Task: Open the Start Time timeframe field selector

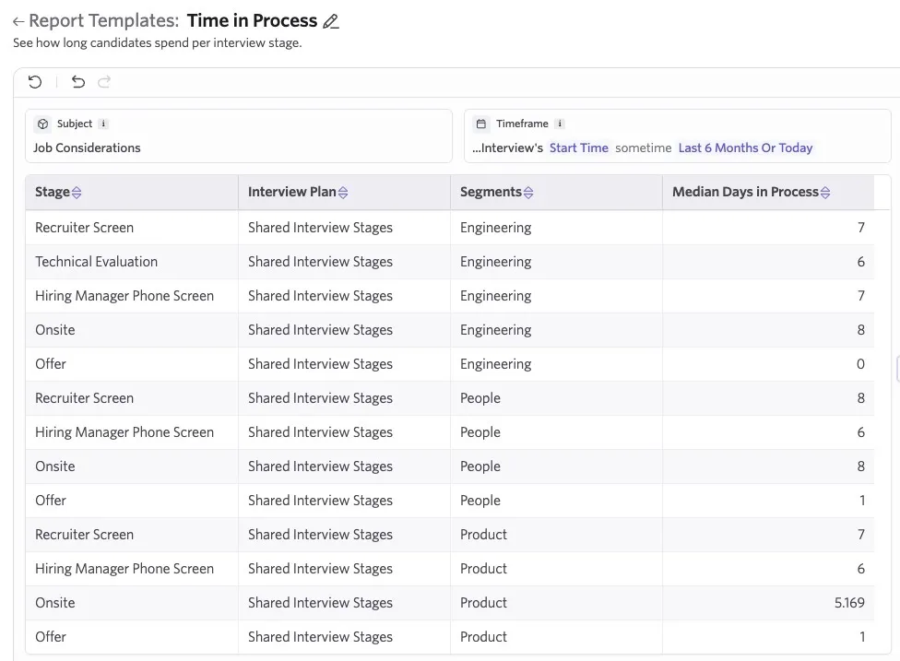Action: (578, 148)
